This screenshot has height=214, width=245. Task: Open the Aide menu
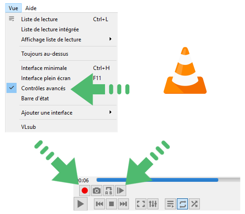point(31,8)
